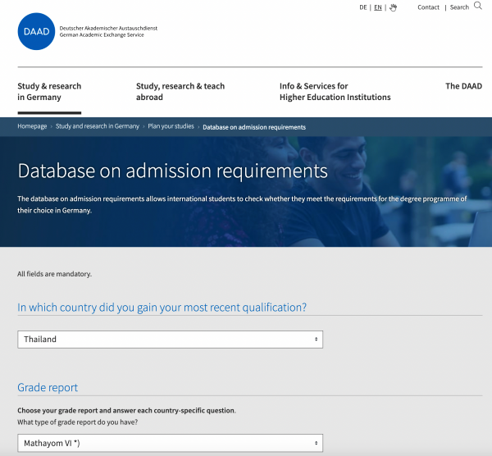Click Study and research in Germany breadcrumb
The image size is (492, 456).
(x=97, y=127)
